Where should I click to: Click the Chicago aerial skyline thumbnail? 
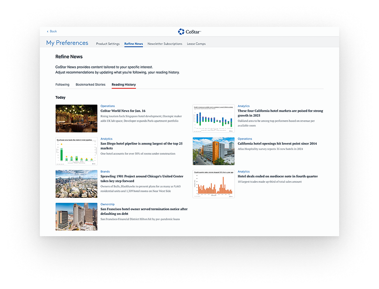coord(76,184)
